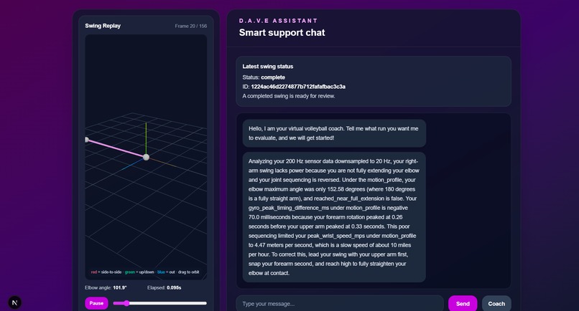Click the swing replay timeline slider handle
The width and height of the screenshot is (579, 311).
click(x=126, y=303)
